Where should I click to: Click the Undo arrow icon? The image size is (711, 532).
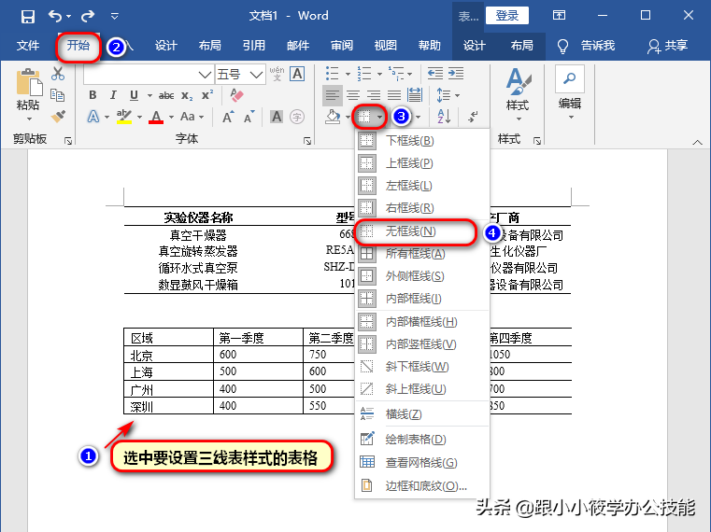click(x=55, y=16)
